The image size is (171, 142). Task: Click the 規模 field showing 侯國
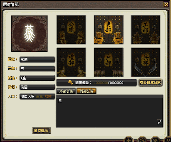tap(37, 87)
